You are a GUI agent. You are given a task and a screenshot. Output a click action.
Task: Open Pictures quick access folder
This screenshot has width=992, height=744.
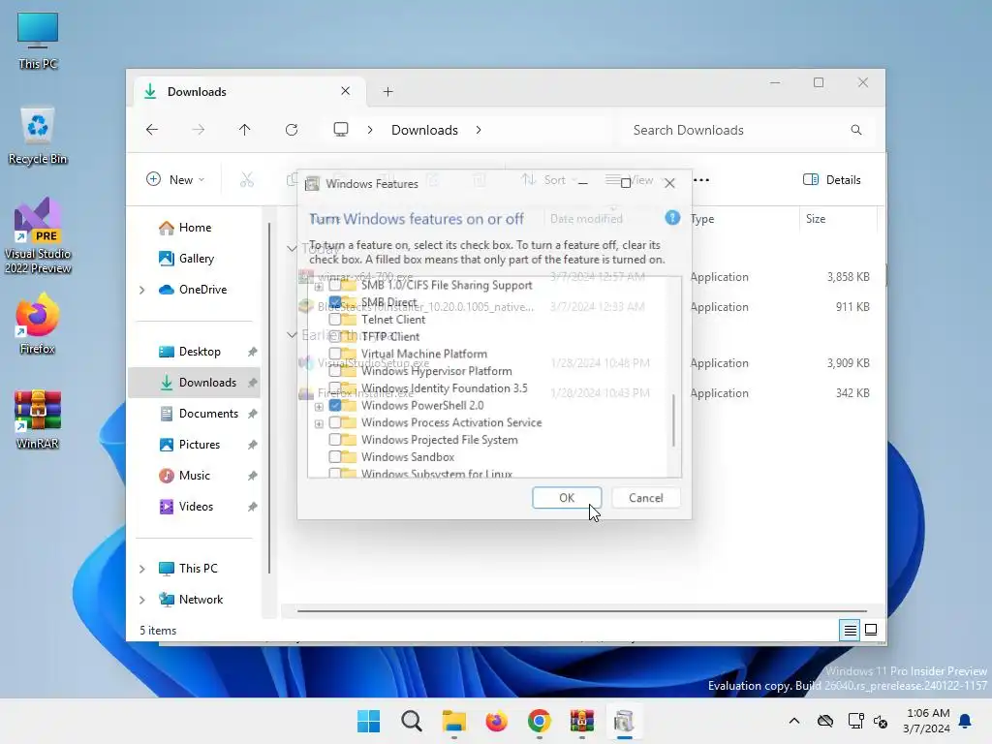tap(195, 444)
